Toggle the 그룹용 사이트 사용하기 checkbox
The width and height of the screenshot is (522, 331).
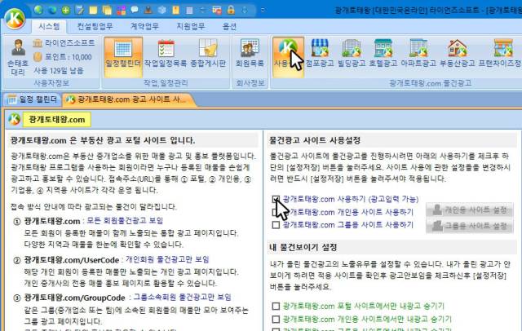[276, 225]
